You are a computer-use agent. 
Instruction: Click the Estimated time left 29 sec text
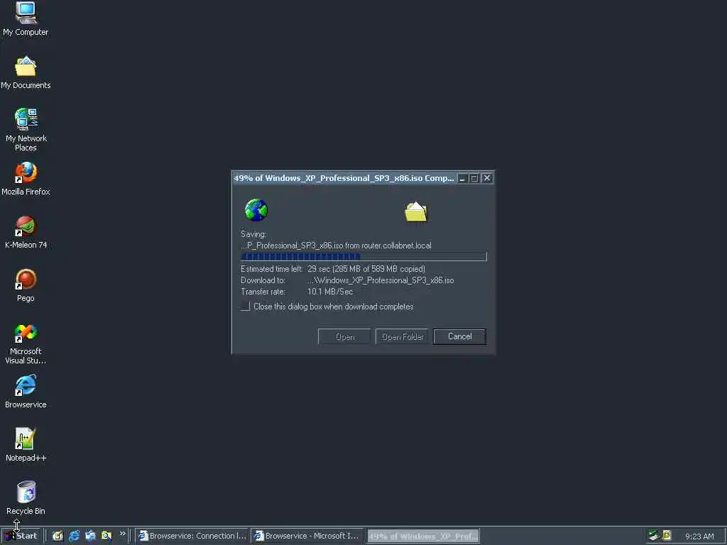pos(333,269)
